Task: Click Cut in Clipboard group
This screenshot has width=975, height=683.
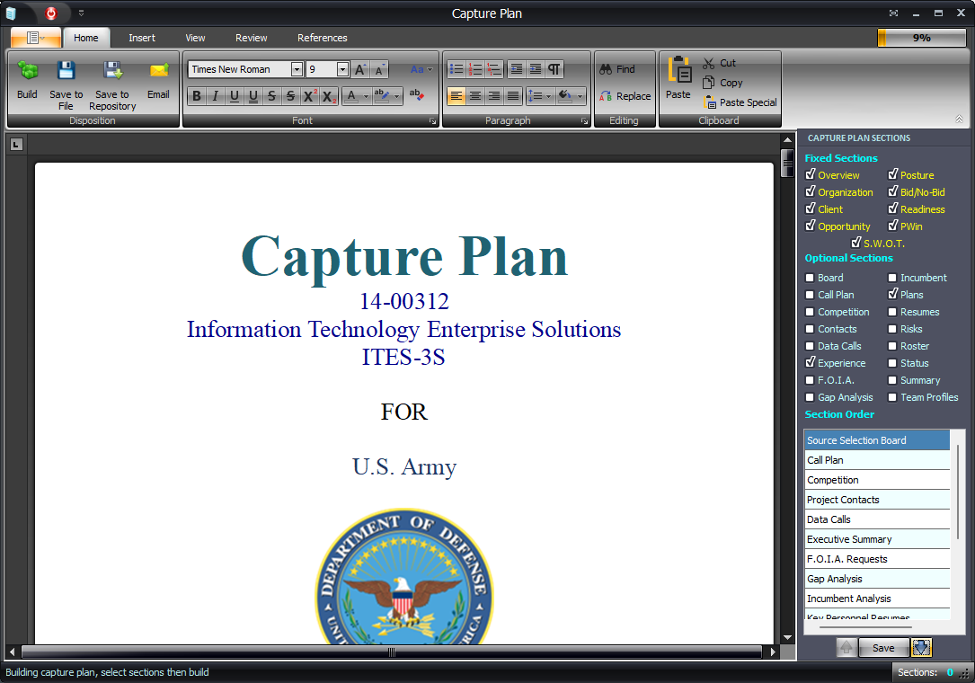Action: point(720,63)
